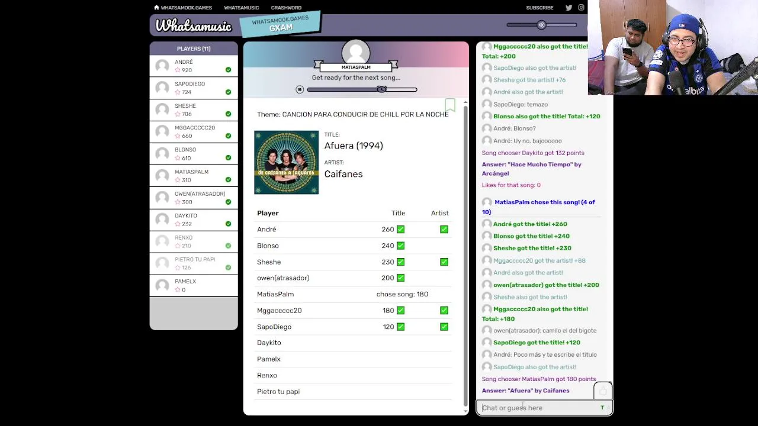Click SapoDiego's artist checkbox in results
Image resolution: width=758 pixels, height=426 pixels.
(444, 327)
